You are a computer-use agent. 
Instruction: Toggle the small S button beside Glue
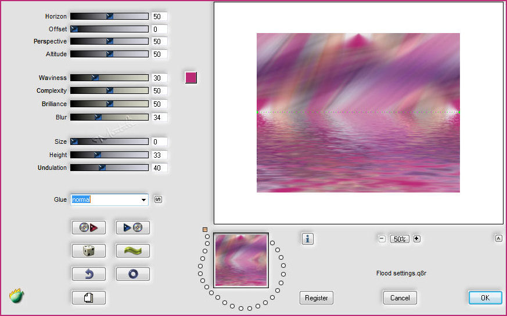[x=159, y=199]
